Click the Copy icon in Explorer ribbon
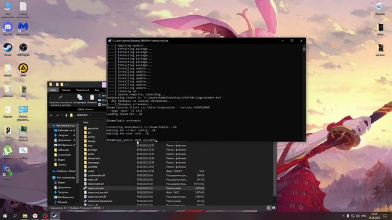This screenshot has width=392, height=220. tap(80, 97)
